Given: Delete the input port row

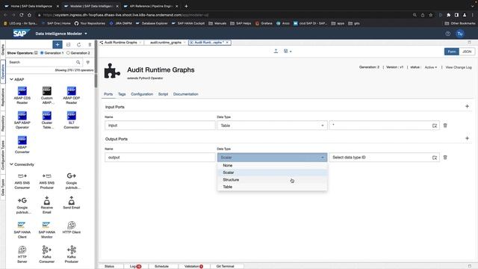Looking at the screenshot, I should 445,126.
